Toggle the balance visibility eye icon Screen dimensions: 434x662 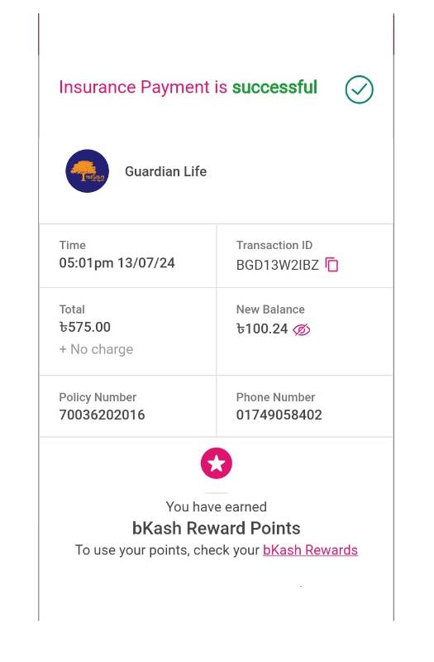click(302, 329)
